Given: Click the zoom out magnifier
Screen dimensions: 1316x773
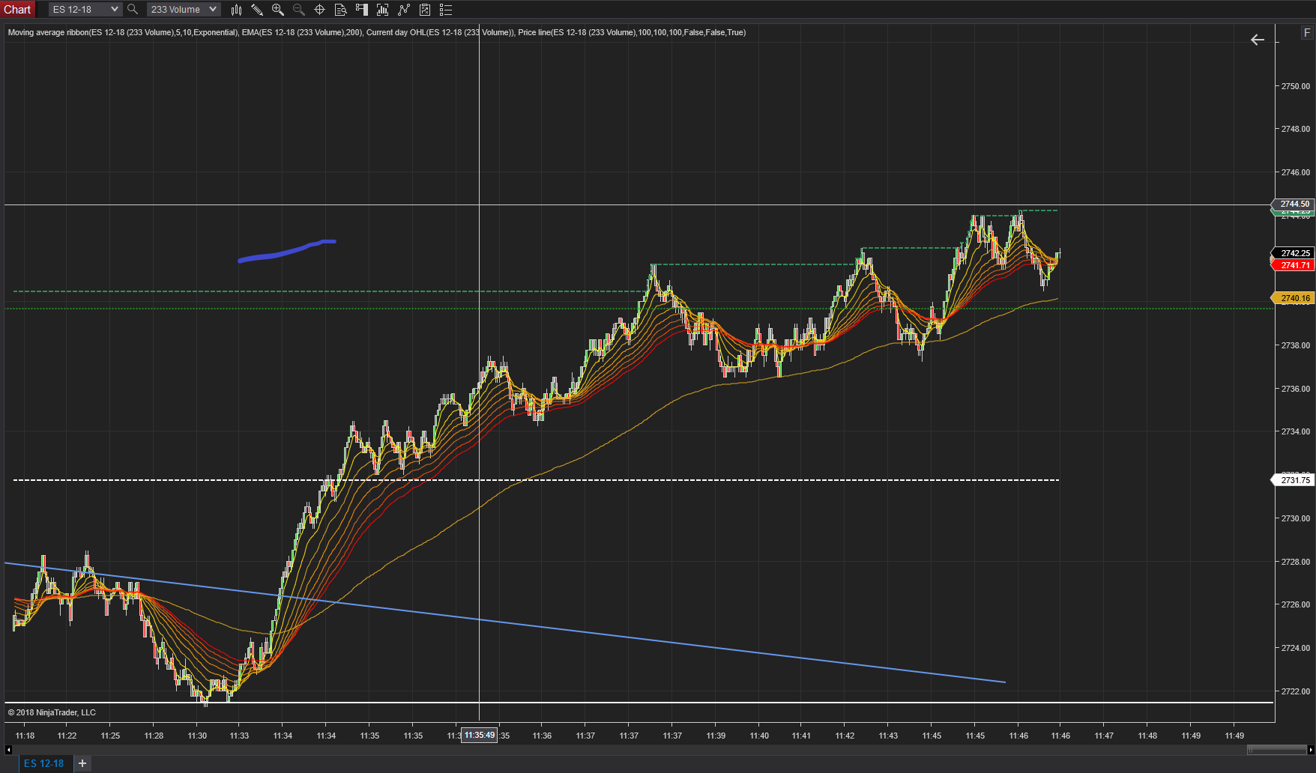Looking at the screenshot, I should 298,10.
